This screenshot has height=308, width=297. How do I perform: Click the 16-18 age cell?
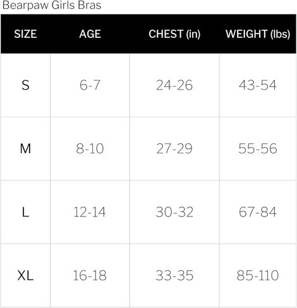pyautogui.click(x=90, y=275)
